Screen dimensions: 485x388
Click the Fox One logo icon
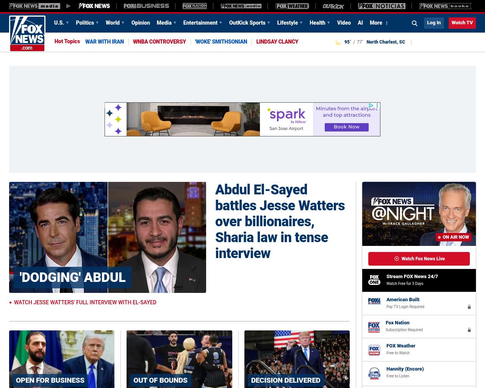point(374,280)
